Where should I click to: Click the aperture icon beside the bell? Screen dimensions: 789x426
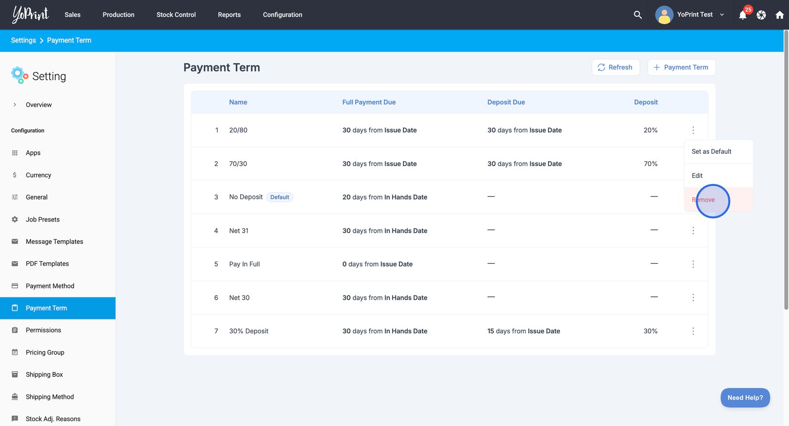tap(761, 15)
